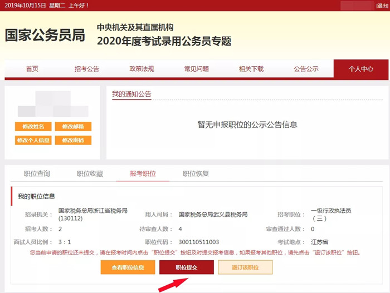Submit via the 职位提交 button
390x293 pixels.
(x=187, y=267)
